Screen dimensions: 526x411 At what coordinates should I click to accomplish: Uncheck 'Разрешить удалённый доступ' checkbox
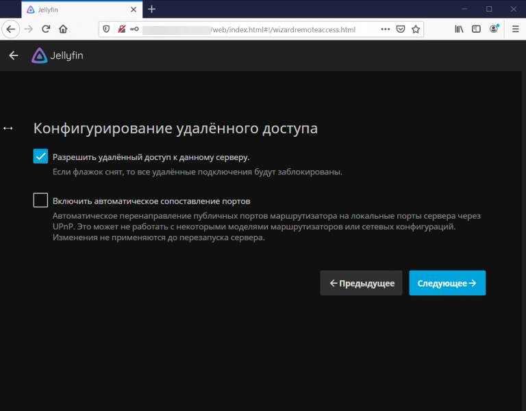[40, 157]
